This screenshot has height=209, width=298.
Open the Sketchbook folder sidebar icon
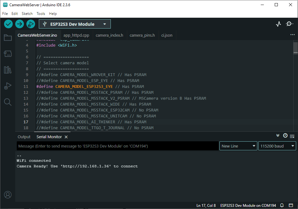pyautogui.click(x=8, y=38)
